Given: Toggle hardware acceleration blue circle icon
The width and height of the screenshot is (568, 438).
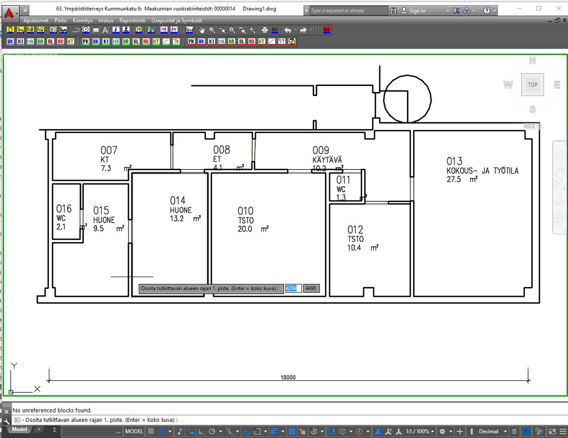Looking at the screenshot, I should pos(526,431).
